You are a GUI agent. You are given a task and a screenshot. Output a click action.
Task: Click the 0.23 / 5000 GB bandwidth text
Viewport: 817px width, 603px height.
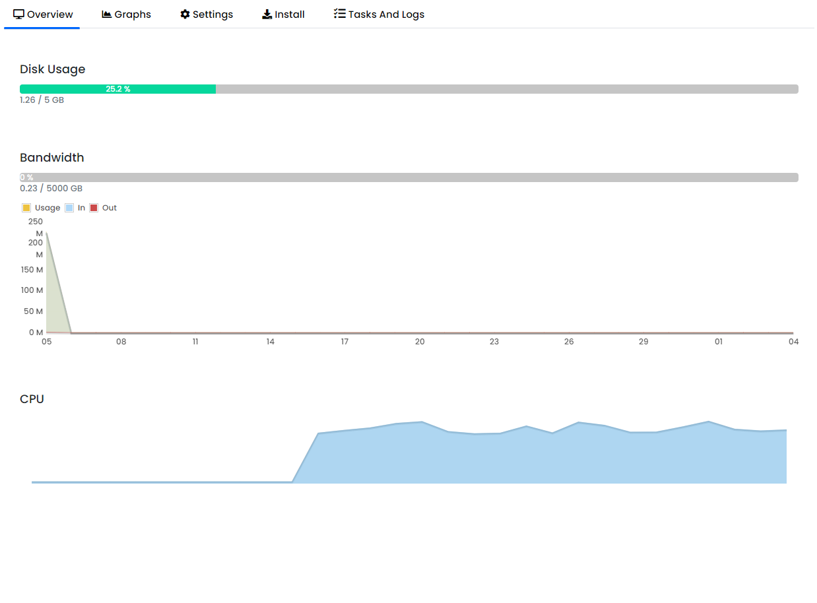point(51,189)
